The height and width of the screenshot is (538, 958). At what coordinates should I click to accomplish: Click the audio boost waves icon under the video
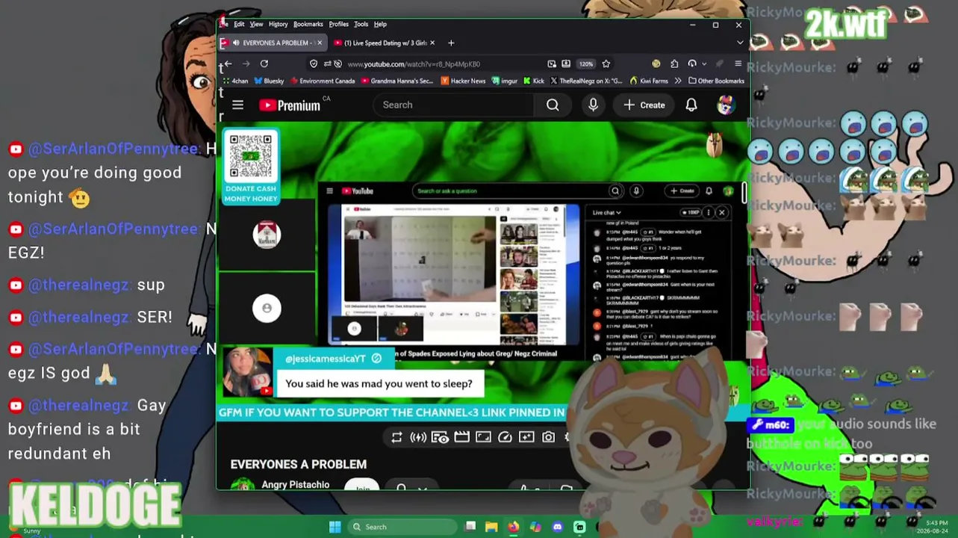418,437
